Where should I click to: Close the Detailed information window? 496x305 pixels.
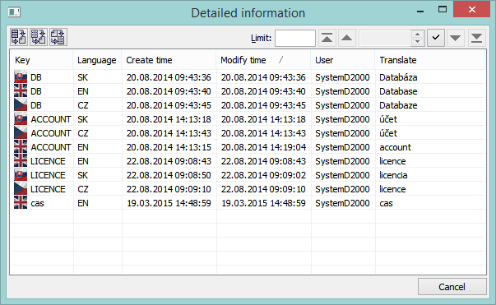pyautogui.click(x=471, y=10)
